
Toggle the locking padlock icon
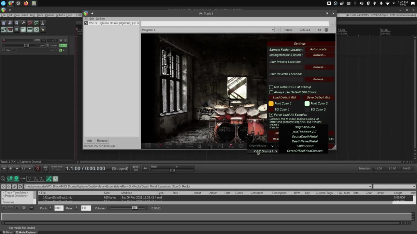[x=43, y=30]
